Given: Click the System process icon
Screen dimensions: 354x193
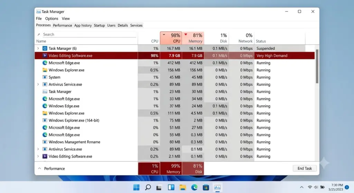Looking at the screenshot, I should (x=45, y=77).
